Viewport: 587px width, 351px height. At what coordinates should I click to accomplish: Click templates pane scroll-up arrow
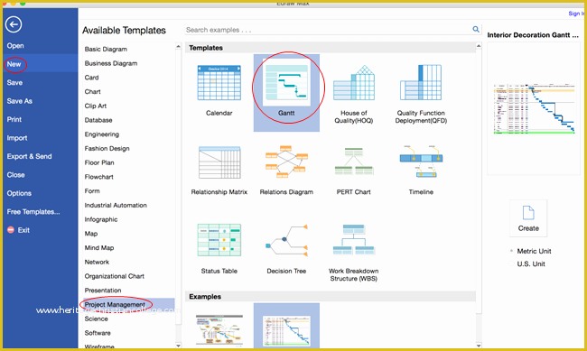479,46
